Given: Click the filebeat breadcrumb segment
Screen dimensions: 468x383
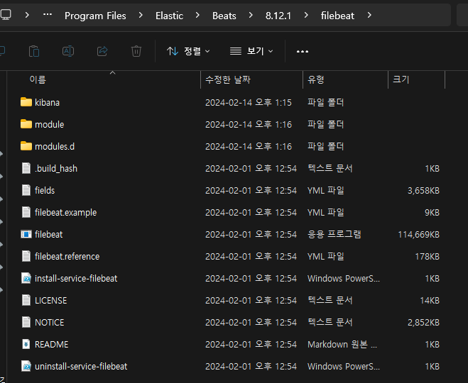Looking at the screenshot, I should [337, 16].
